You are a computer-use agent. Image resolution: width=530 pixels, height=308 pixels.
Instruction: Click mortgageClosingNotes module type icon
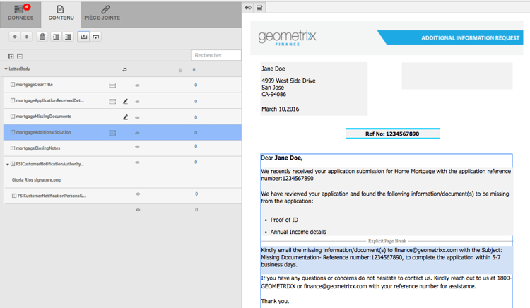[13, 148]
